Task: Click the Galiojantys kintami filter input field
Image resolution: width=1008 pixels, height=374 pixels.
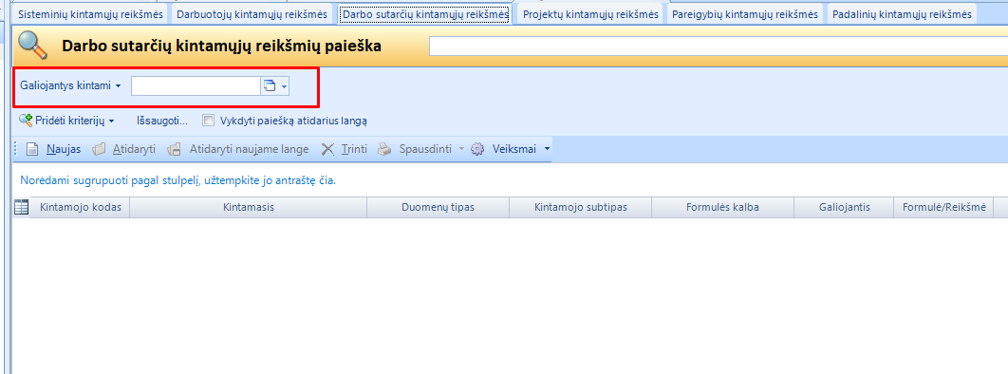Action: tap(196, 86)
